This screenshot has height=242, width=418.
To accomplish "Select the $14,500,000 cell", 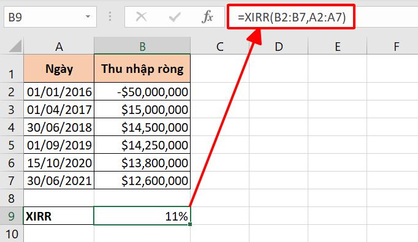I will click(x=142, y=127).
